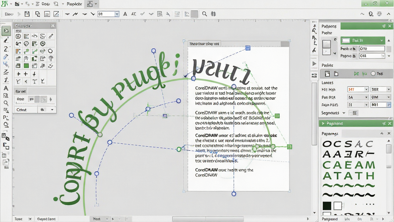Open the OIM dropdown in Pen DOR row
Viewport: 394px width, 222px height.
[381, 97]
